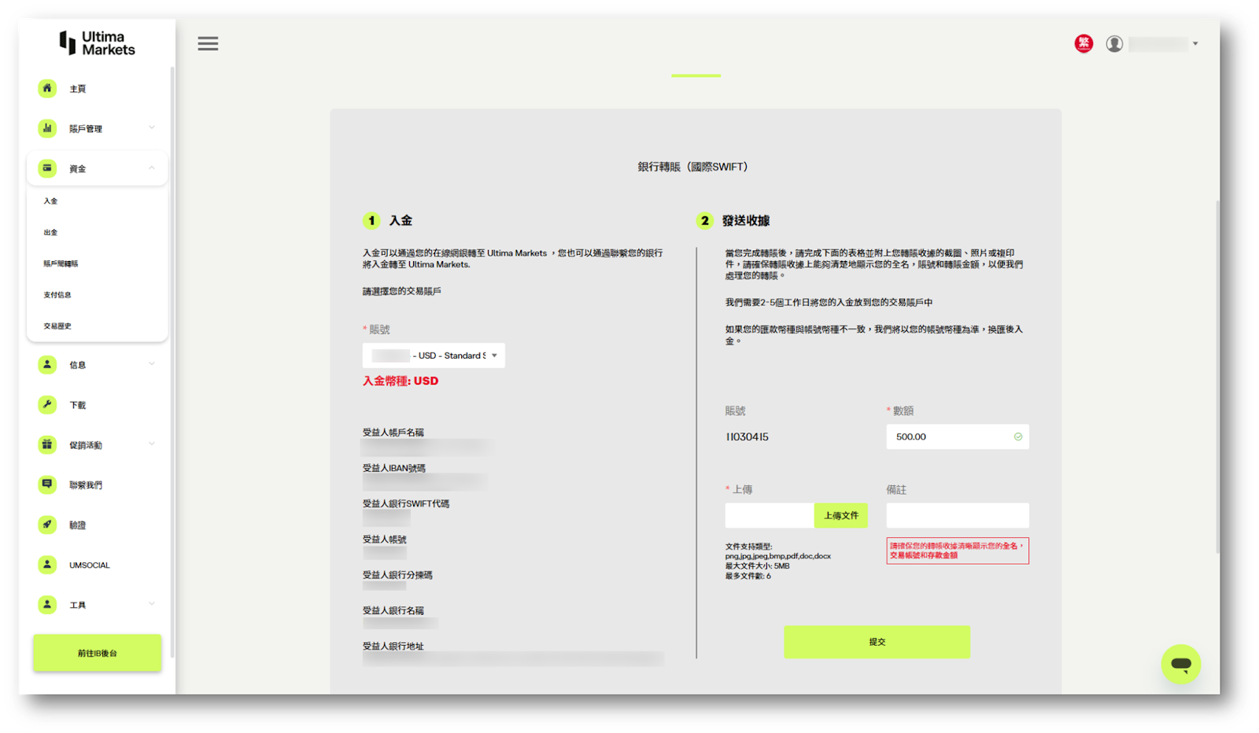Image resolution: width=1259 pixels, height=733 pixels.
Task: Open the 聯繫我們 label
Action: 86,485
